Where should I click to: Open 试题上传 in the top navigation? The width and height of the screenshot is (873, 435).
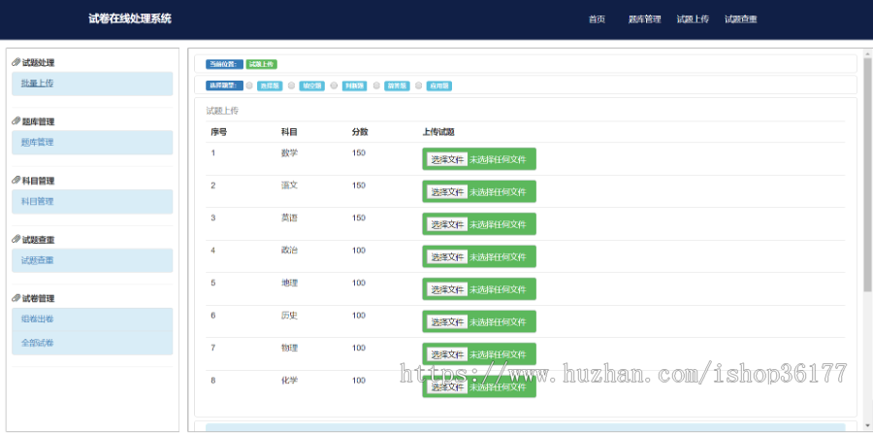(693, 19)
